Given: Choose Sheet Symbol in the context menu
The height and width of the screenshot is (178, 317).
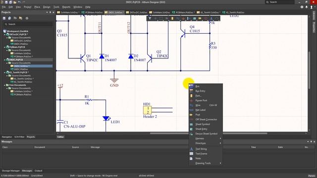Looking at the screenshot, I should point(206,124).
